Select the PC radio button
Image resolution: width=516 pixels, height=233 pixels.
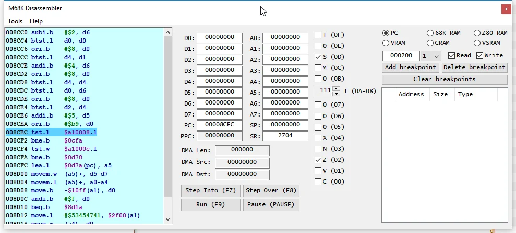(386, 33)
